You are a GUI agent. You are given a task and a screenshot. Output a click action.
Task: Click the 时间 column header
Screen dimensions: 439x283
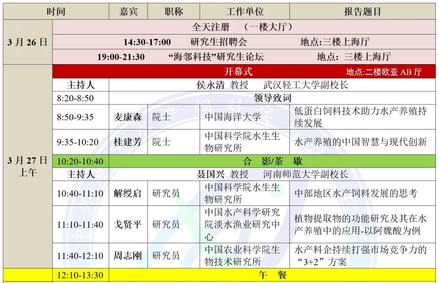click(56, 11)
